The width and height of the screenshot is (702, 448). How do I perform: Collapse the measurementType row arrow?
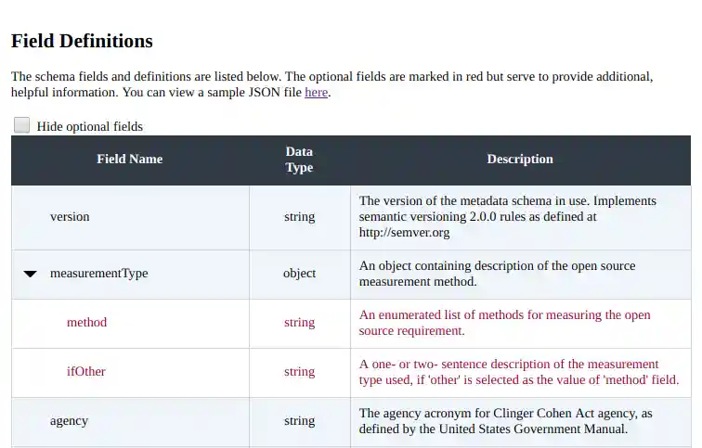click(x=31, y=274)
